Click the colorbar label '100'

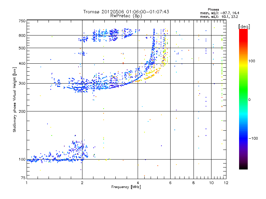click(252, 61)
